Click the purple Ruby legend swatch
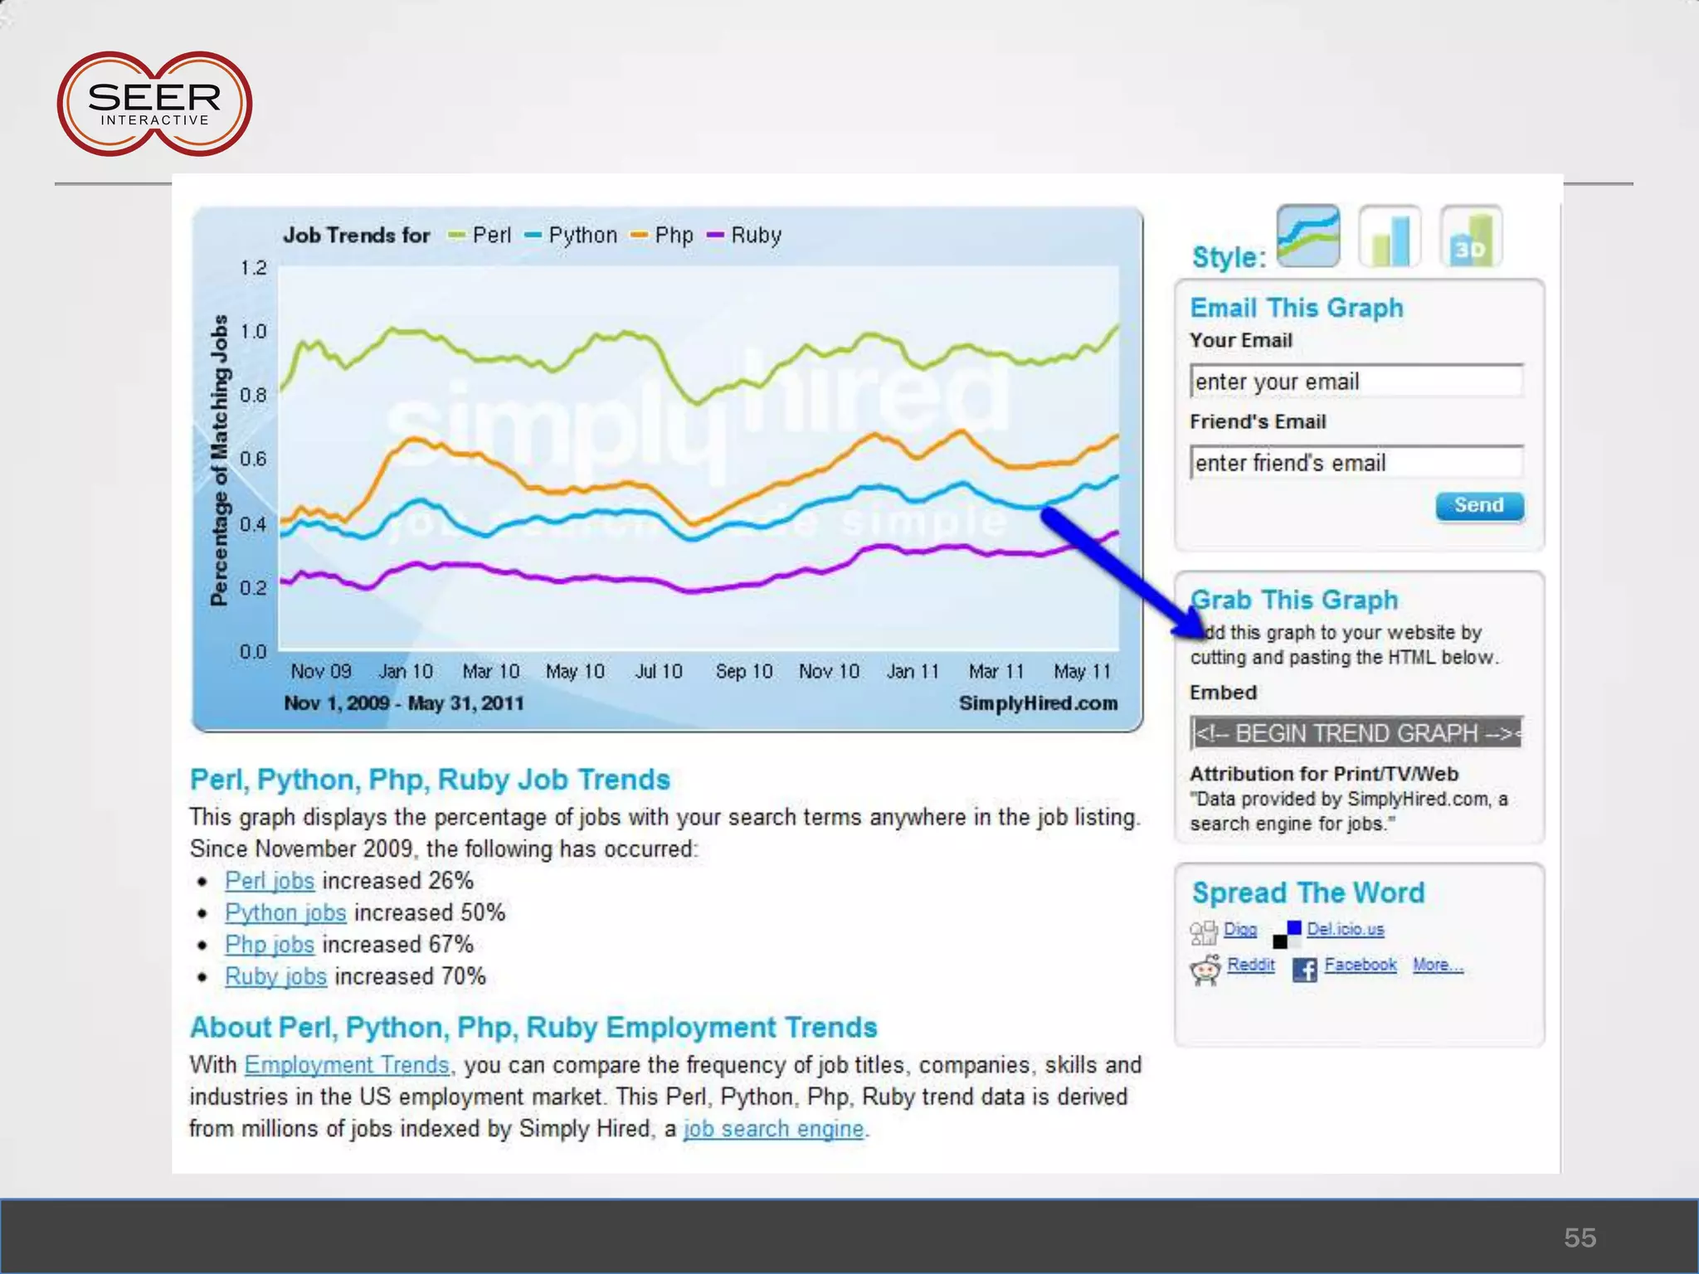The image size is (1699, 1274). 715,236
